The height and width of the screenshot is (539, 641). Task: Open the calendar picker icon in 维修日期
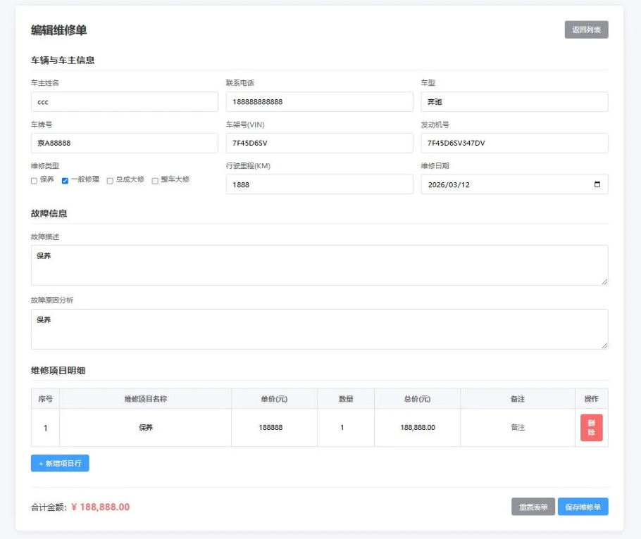597,184
